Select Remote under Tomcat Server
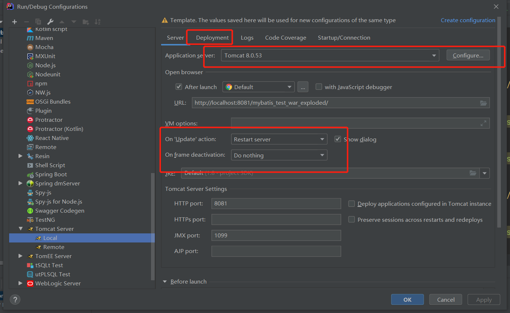The width and height of the screenshot is (510, 313). 53,247
